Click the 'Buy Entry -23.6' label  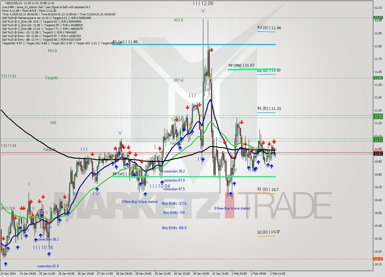coord(174,204)
